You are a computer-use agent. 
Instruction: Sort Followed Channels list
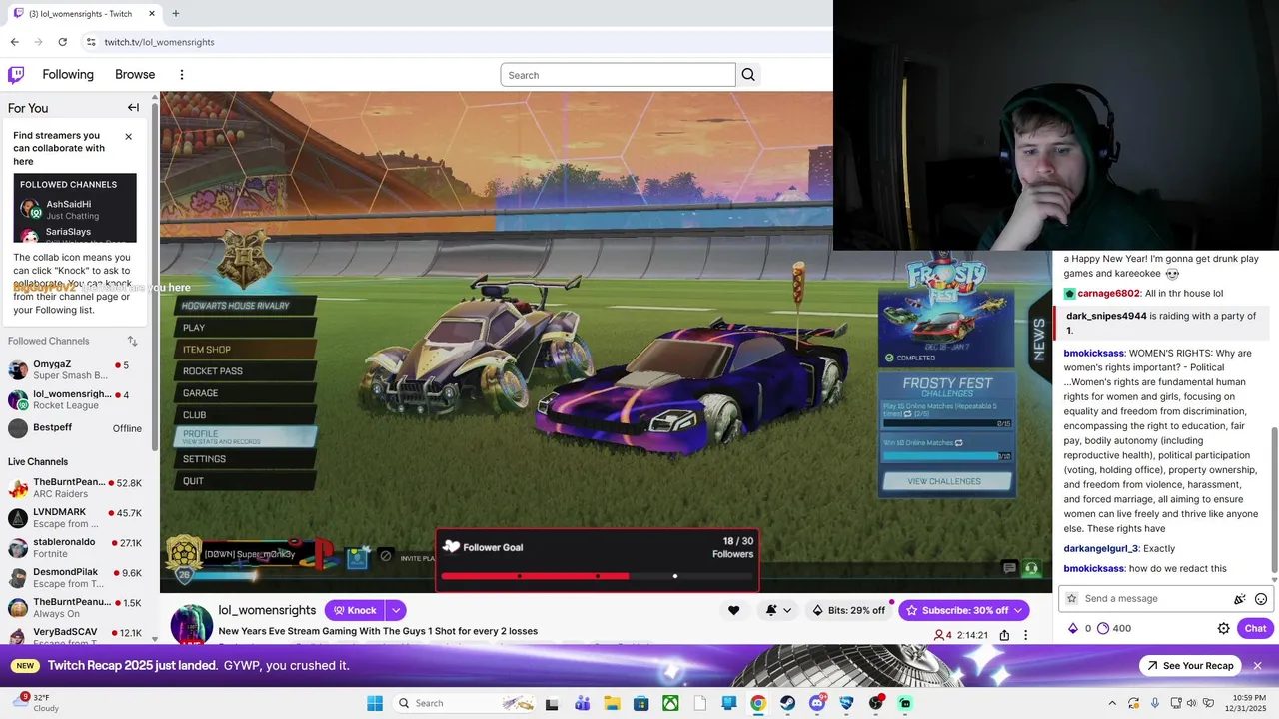pyautogui.click(x=132, y=342)
